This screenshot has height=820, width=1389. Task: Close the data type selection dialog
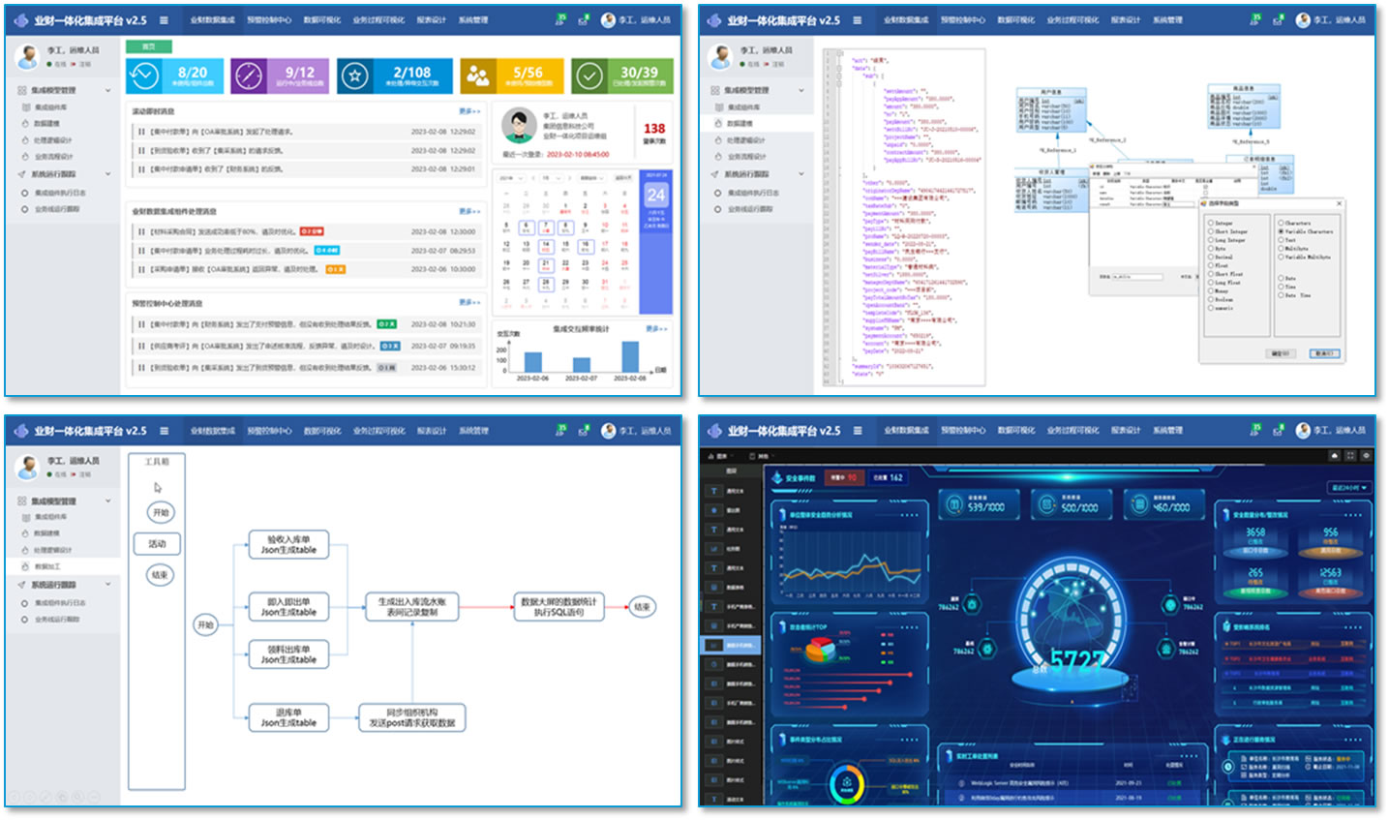[1339, 203]
